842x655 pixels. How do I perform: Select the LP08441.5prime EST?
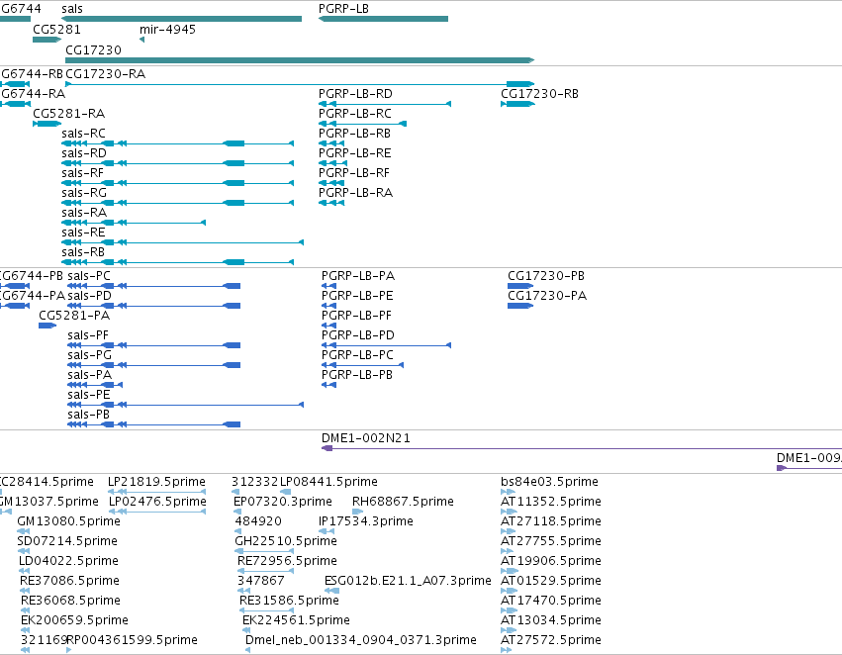click(286, 492)
